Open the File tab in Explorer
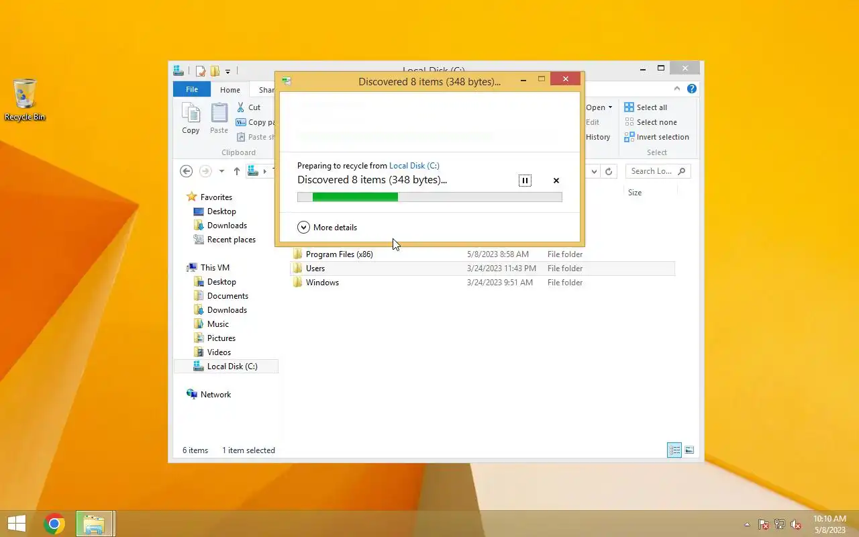 point(192,89)
